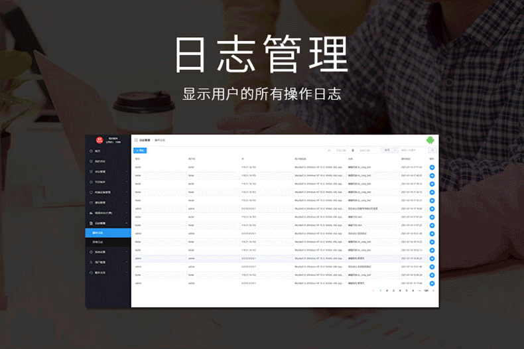Click the sidebar collapse icon left of the breadcrumb
The width and height of the screenshot is (524, 349).
tap(136, 140)
